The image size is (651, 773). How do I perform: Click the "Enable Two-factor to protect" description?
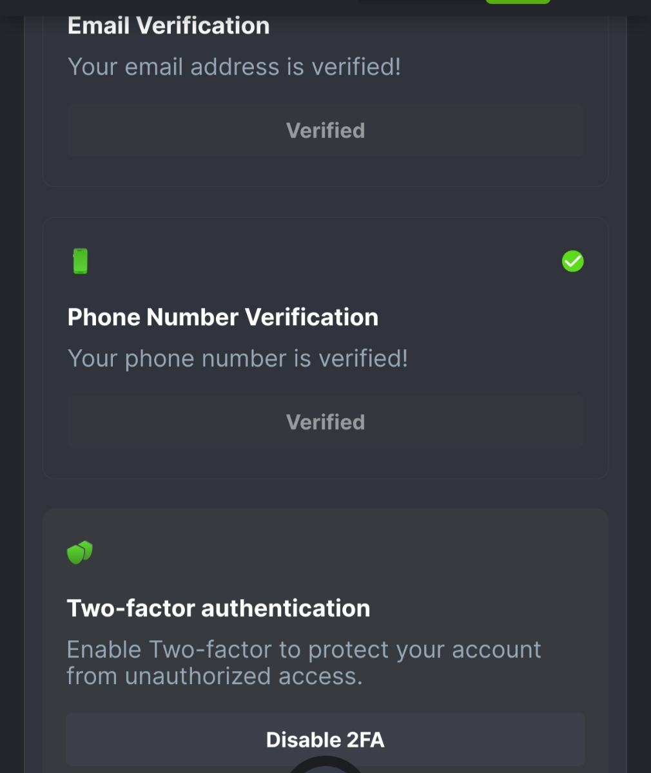point(304,650)
